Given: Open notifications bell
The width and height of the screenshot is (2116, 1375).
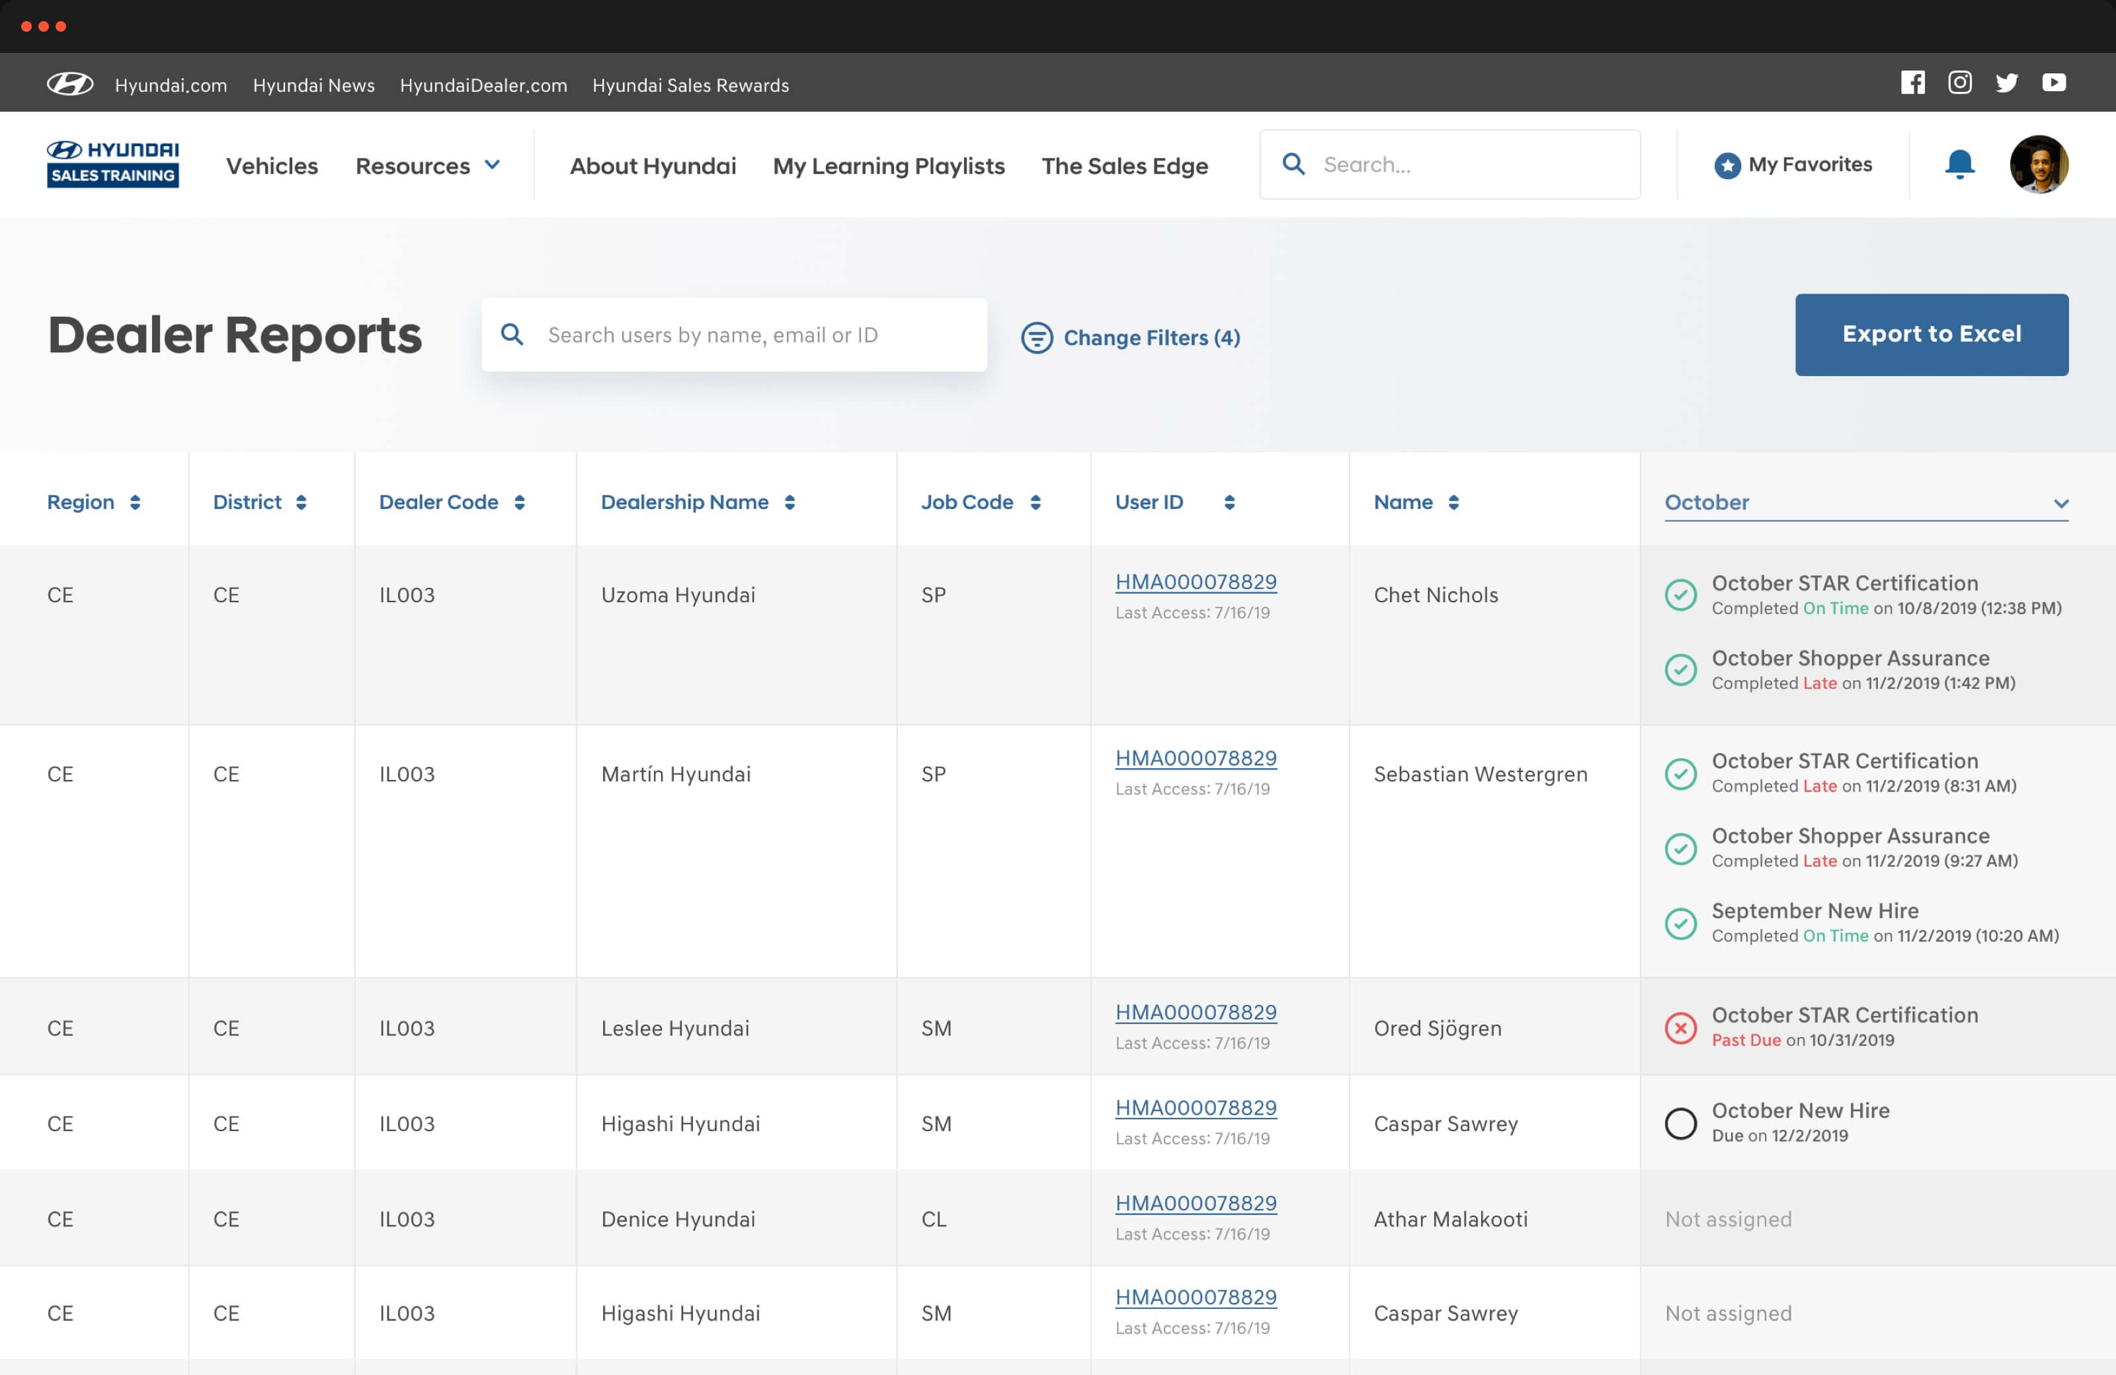Looking at the screenshot, I should [x=1959, y=165].
